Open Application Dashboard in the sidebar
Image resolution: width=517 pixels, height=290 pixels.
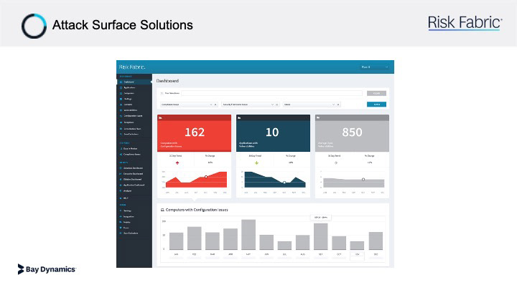click(134, 185)
